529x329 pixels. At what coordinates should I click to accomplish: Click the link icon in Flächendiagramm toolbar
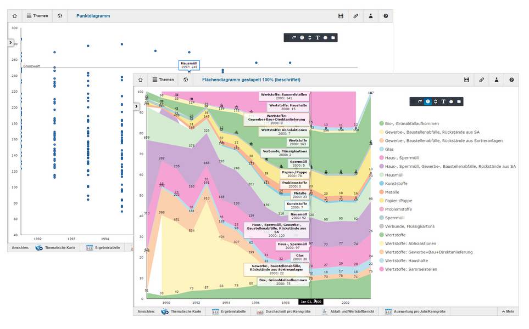(481, 80)
